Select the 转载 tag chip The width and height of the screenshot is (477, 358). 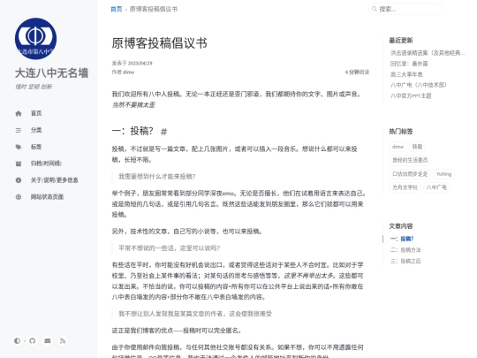coord(417,147)
